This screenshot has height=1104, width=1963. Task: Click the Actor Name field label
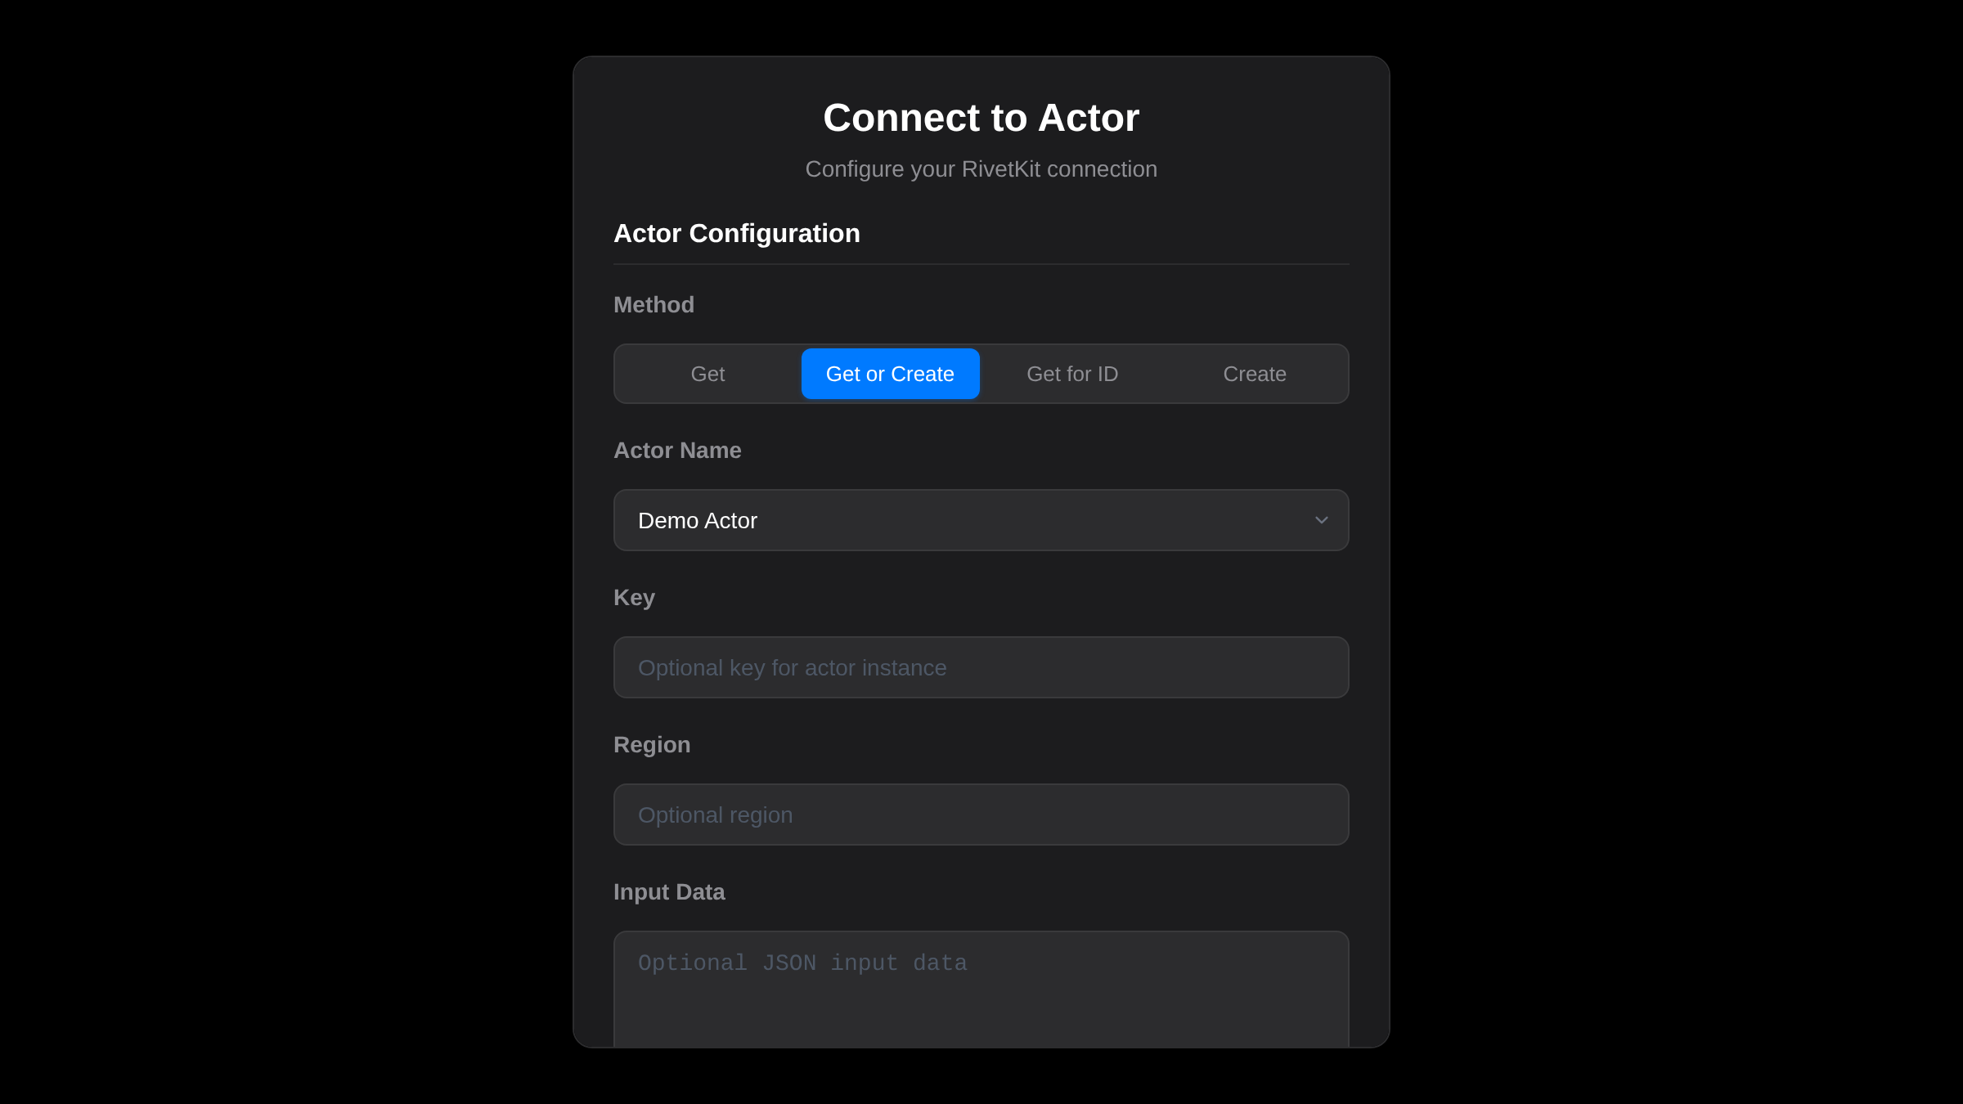(677, 451)
